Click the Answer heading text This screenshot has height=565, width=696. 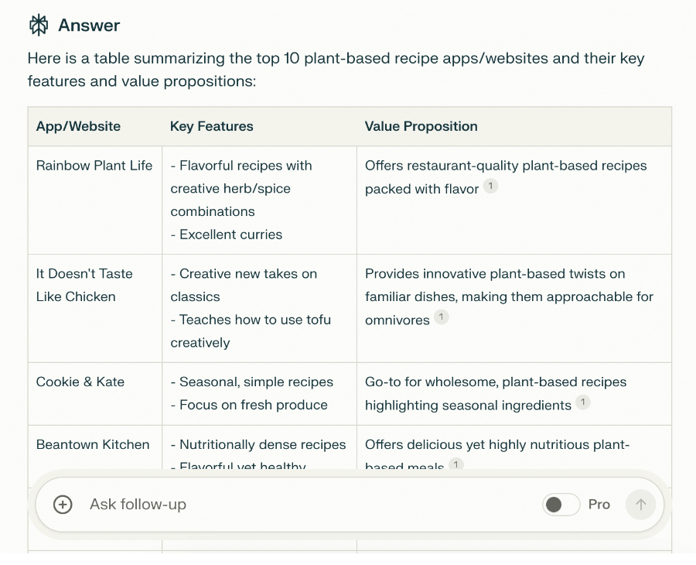(x=89, y=26)
